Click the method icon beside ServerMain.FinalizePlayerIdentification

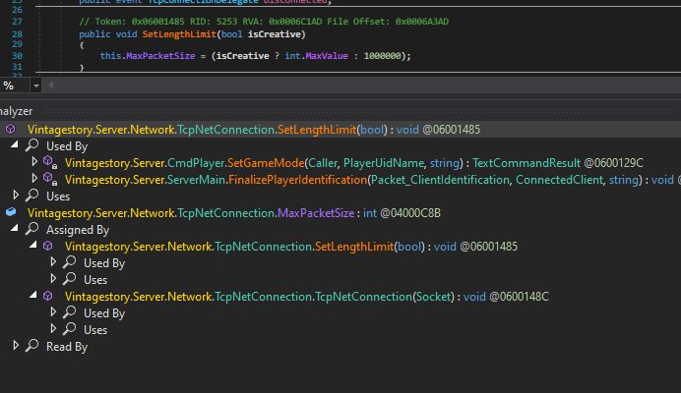tap(48, 179)
